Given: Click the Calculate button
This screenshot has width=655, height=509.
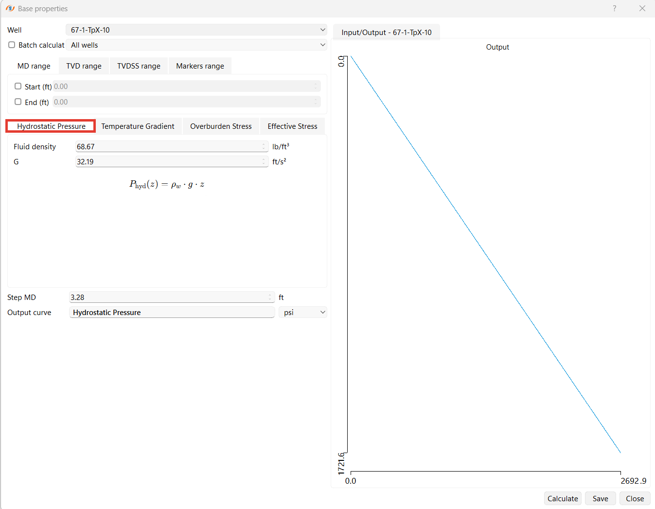Looking at the screenshot, I should [x=563, y=498].
